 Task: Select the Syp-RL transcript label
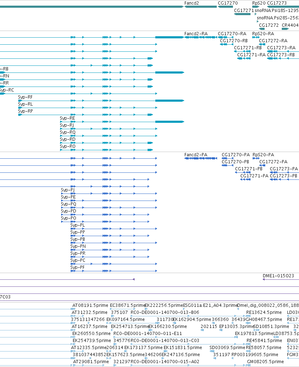point(25,104)
